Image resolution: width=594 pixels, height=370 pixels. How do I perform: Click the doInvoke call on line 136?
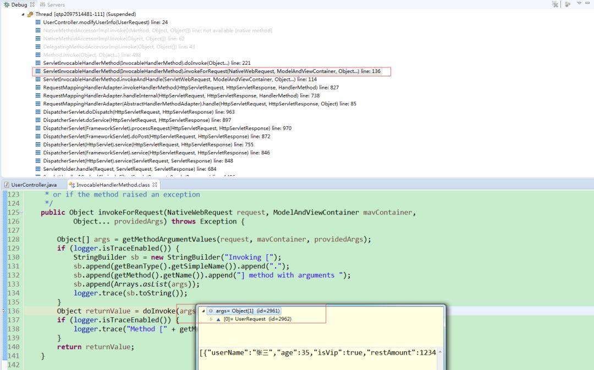pyautogui.click(x=159, y=311)
